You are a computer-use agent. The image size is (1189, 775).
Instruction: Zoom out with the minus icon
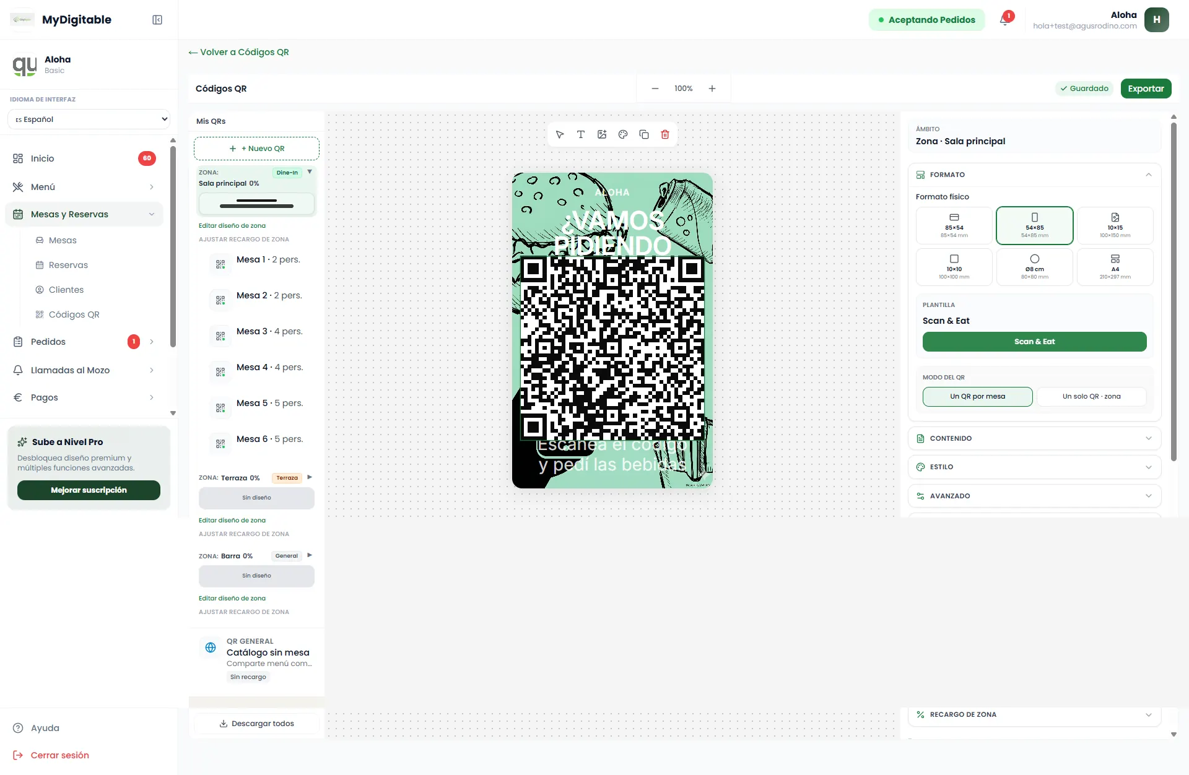(655, 89)
